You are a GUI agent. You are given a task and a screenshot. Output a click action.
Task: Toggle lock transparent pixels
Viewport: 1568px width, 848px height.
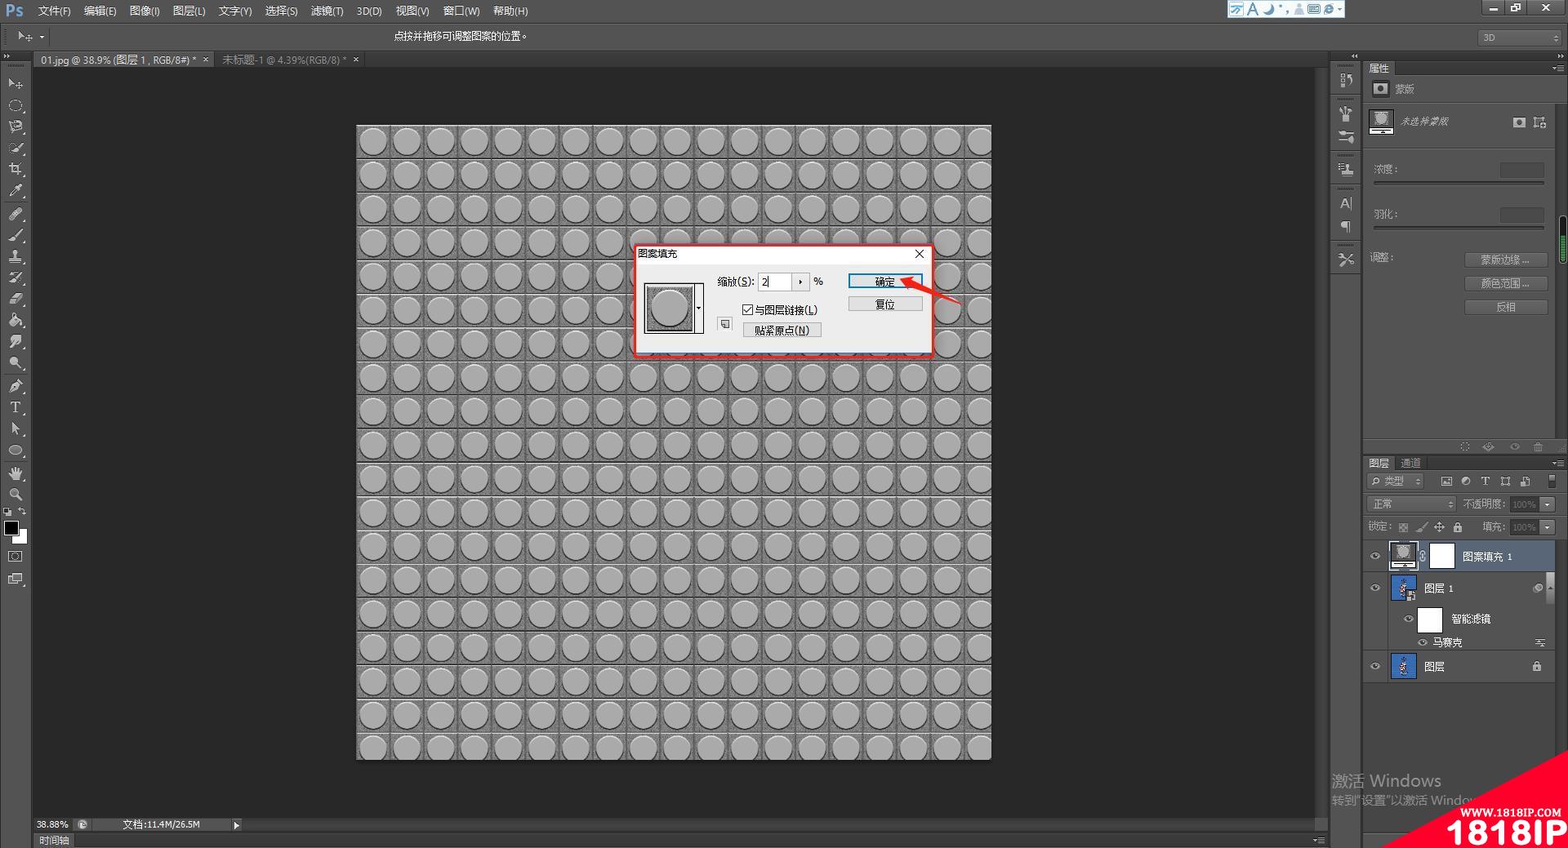(1403, 527)
